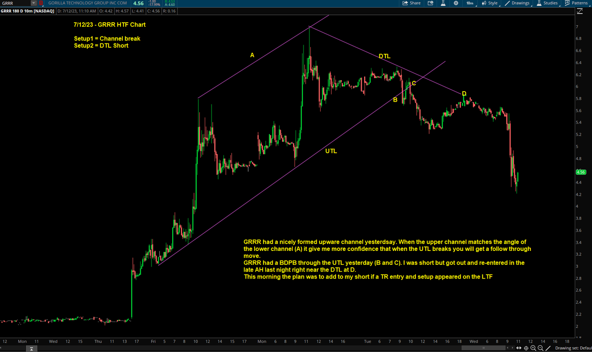Click the horizontal pan arrows icon
The width and height of the screenshot is (592, 352).
[519, 348]
